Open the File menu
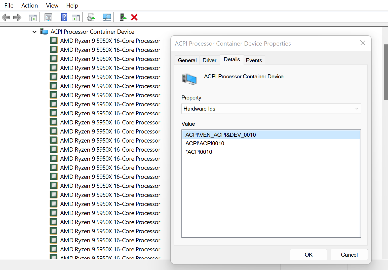This screenshot has width=388, height=270. click(9, 6)
